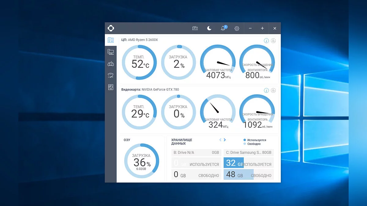This screenshot has height=206, width=367.
Task: Select the B: Drive N/A header
Action: point(196,152)
